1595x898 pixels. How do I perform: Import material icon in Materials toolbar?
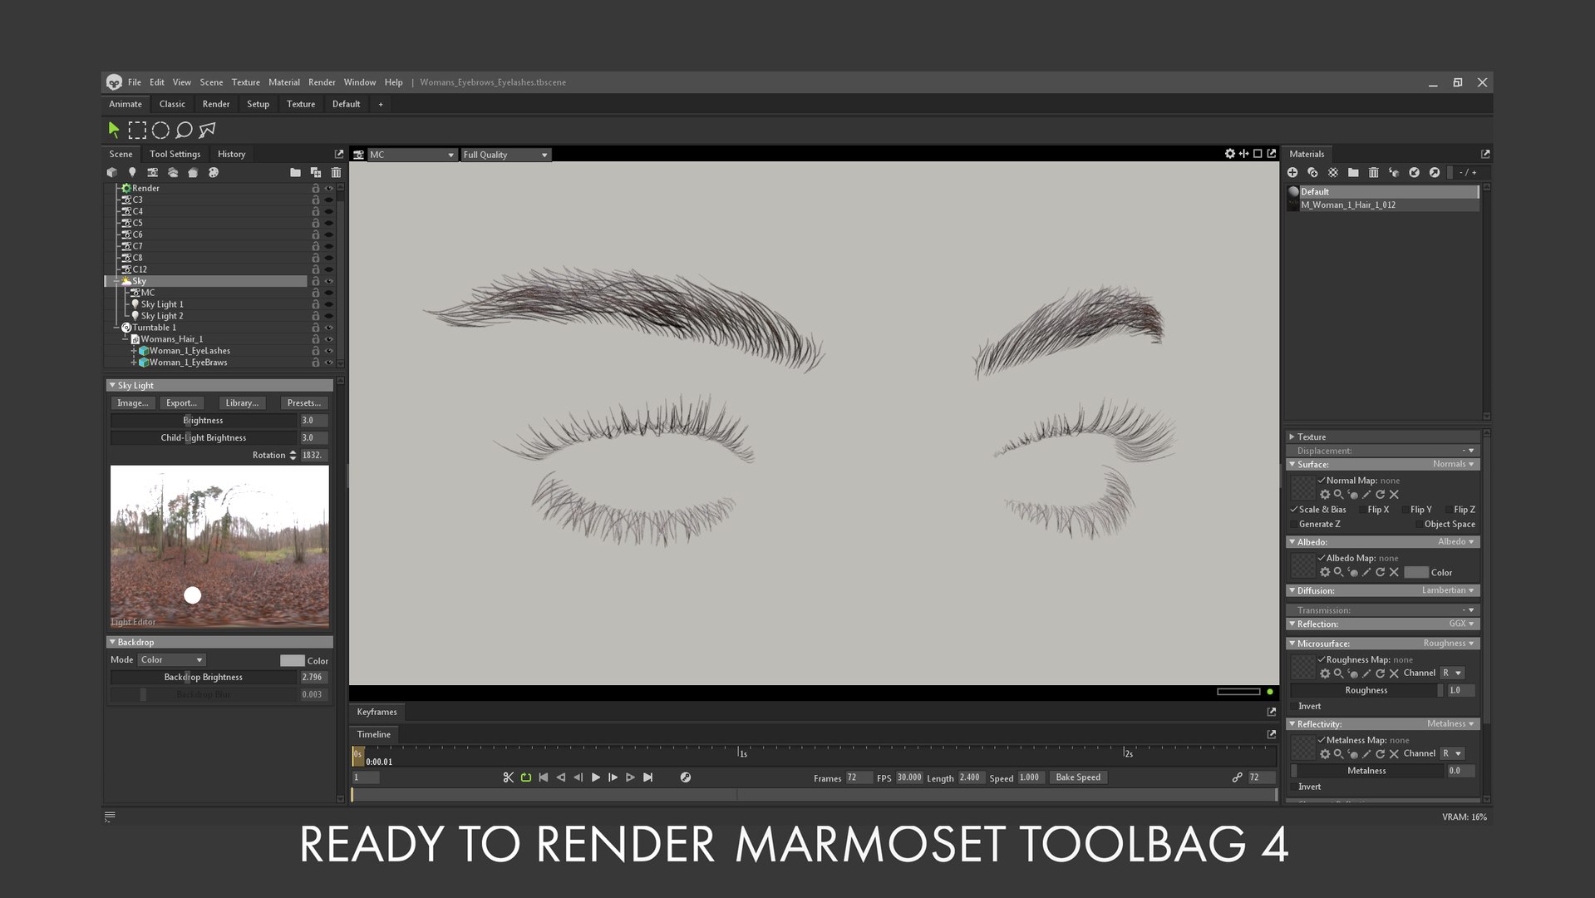1414,172
